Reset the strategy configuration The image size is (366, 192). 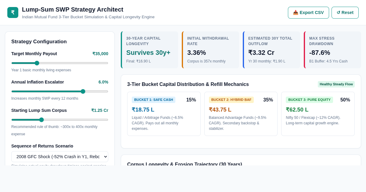pos(345,12)
